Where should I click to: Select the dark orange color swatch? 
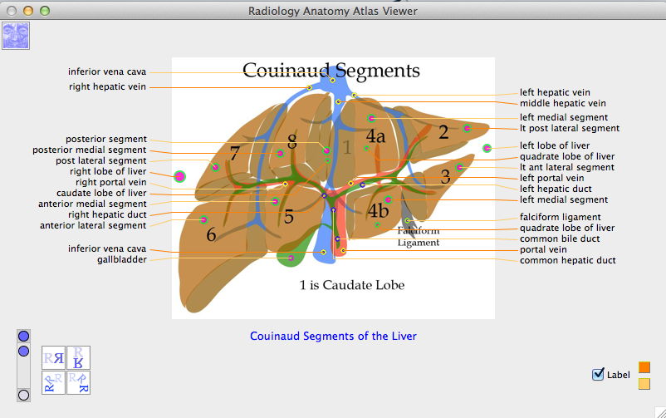click(644, 367)
